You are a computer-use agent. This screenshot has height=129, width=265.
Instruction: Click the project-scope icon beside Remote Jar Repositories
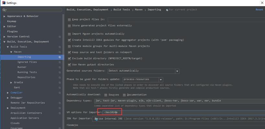coord(60,103)
